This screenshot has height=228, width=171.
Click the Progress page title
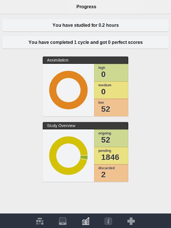click(x=86, y=7)
